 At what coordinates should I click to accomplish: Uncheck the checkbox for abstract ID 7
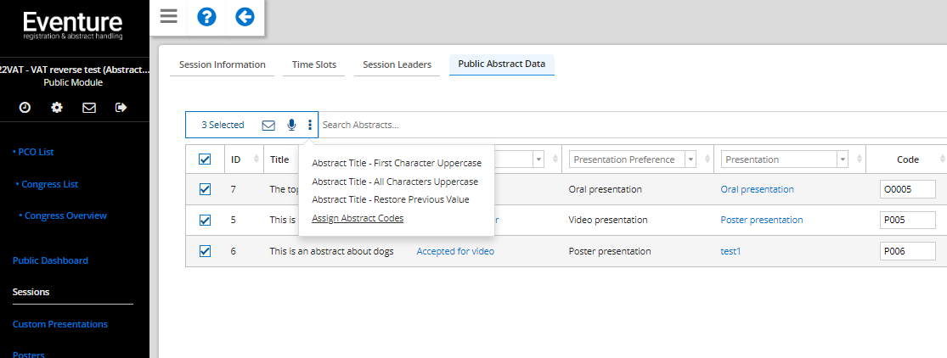point(205,189)
